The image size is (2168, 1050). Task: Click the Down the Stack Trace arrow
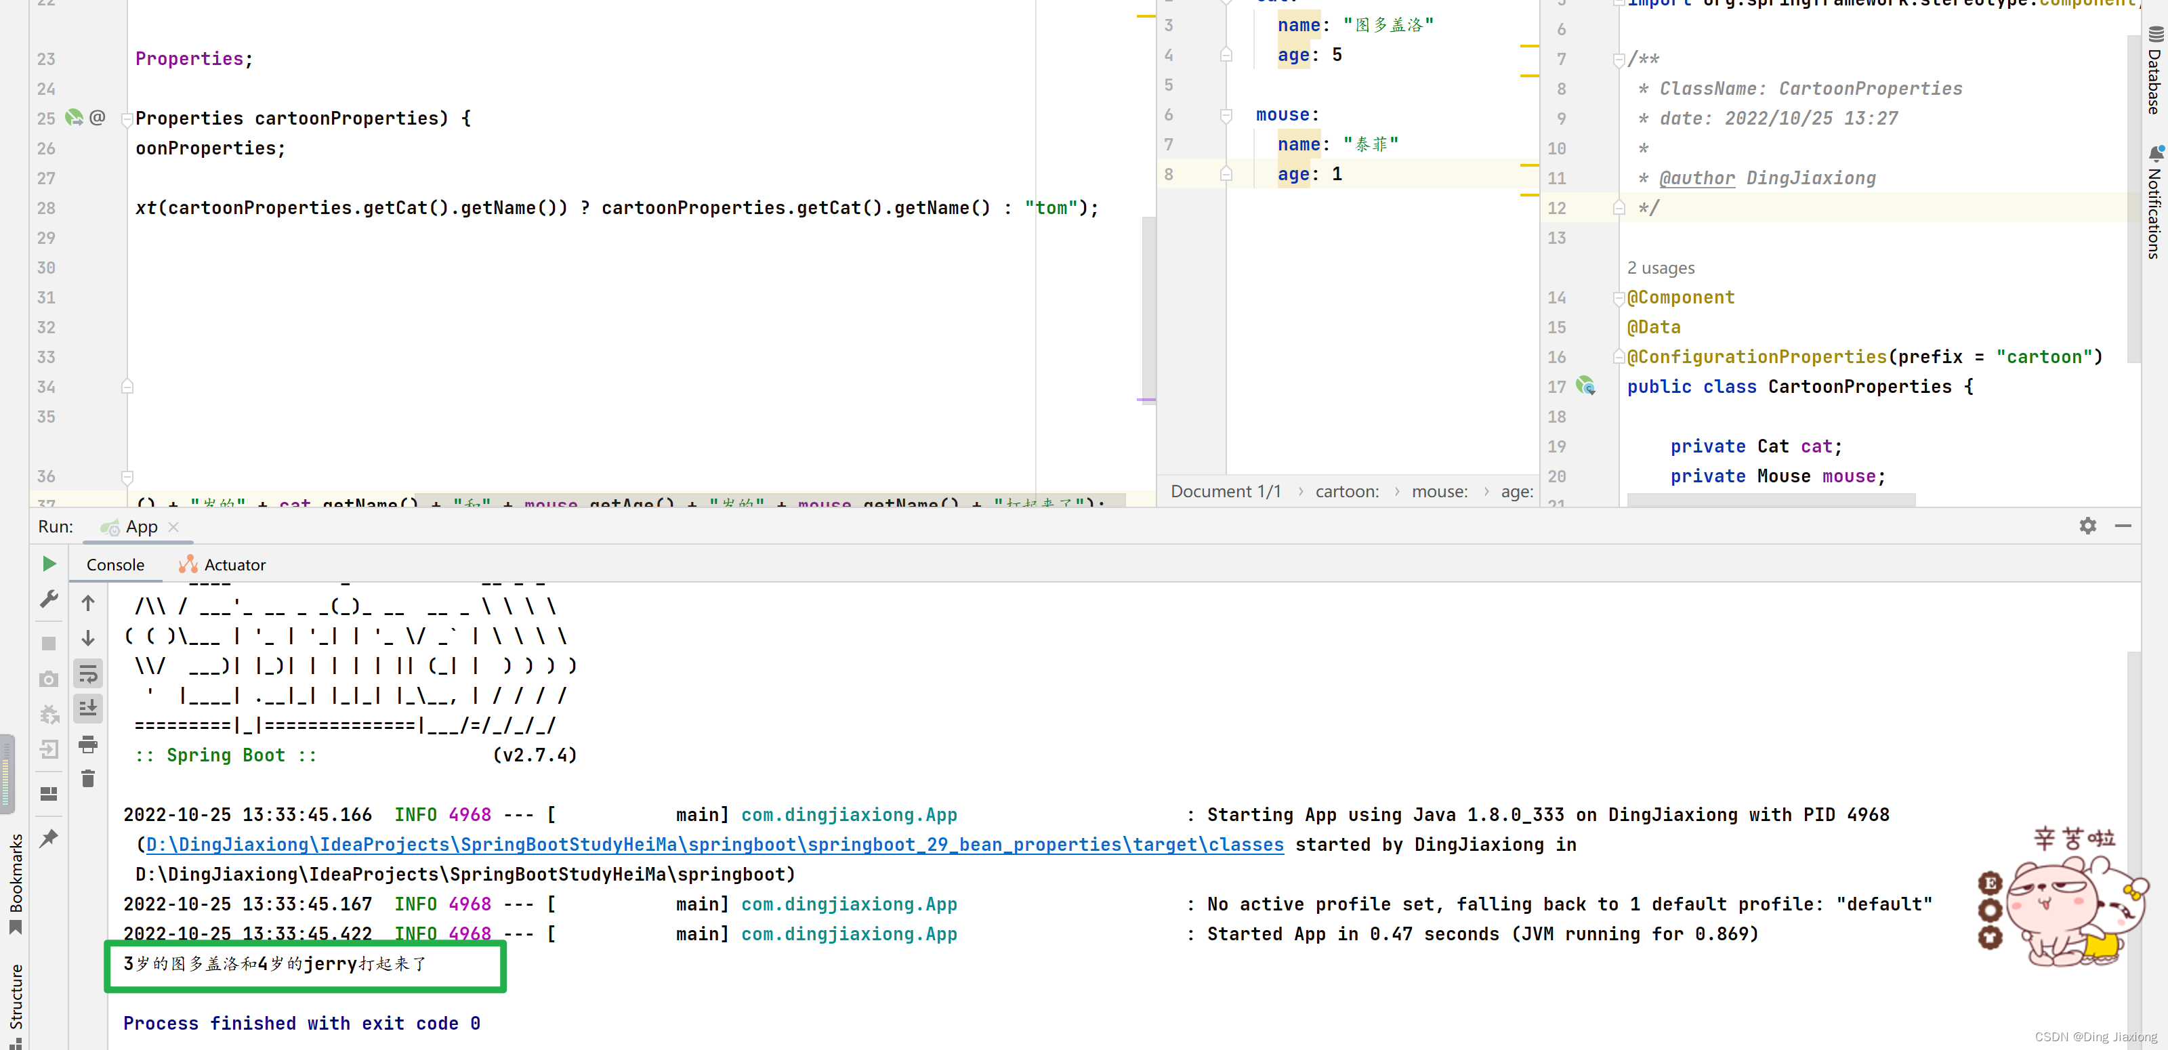[87, 639]
